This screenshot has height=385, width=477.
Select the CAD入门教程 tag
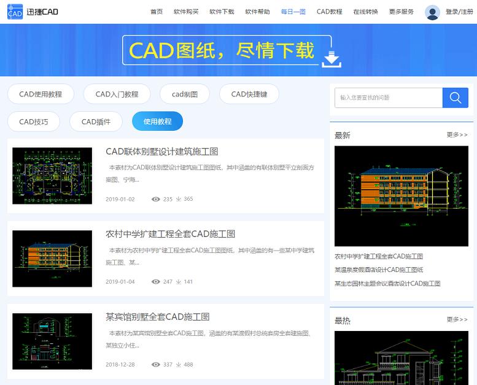pyautogui.click(x=117, y=94)
